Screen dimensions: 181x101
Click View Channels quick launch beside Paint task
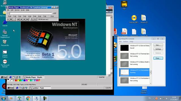tap(26, 88)
